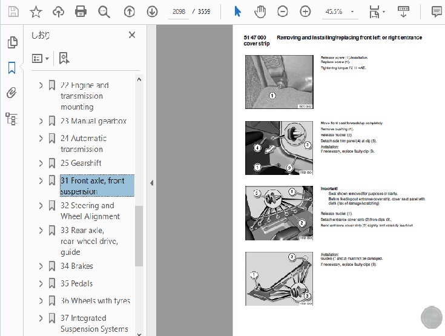
Task: Open the comment tool
Action: [436, 12]
